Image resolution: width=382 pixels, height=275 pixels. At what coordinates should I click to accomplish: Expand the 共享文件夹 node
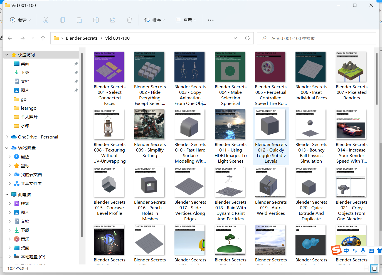[10, 183]
